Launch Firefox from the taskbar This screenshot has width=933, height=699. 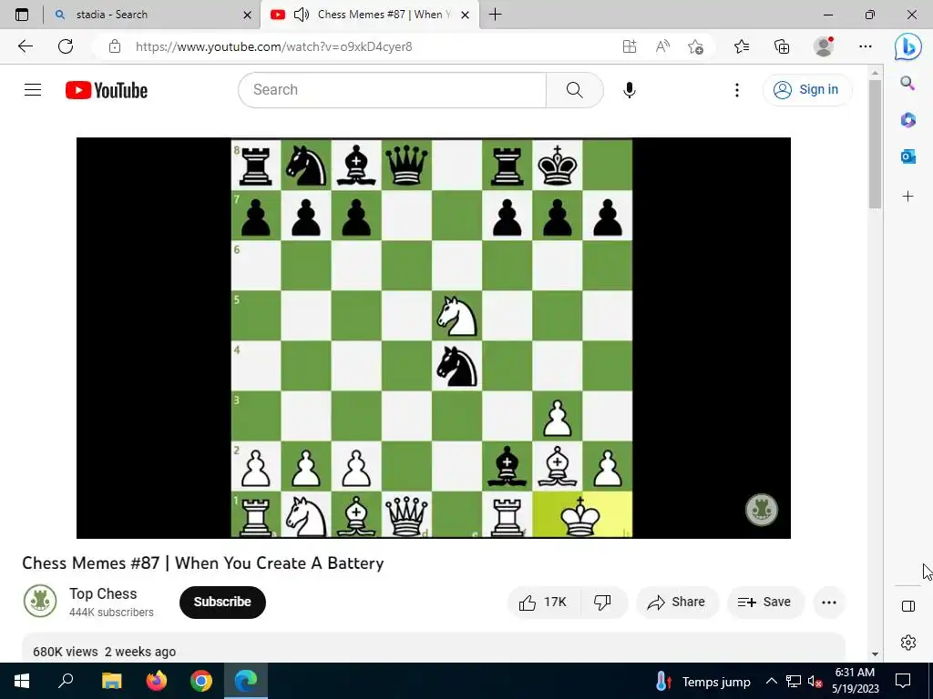click(x=157, y=681)
